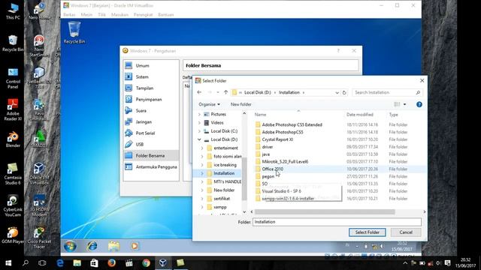Open the GOM Player desktop shortcut

(x=13, y=235)
